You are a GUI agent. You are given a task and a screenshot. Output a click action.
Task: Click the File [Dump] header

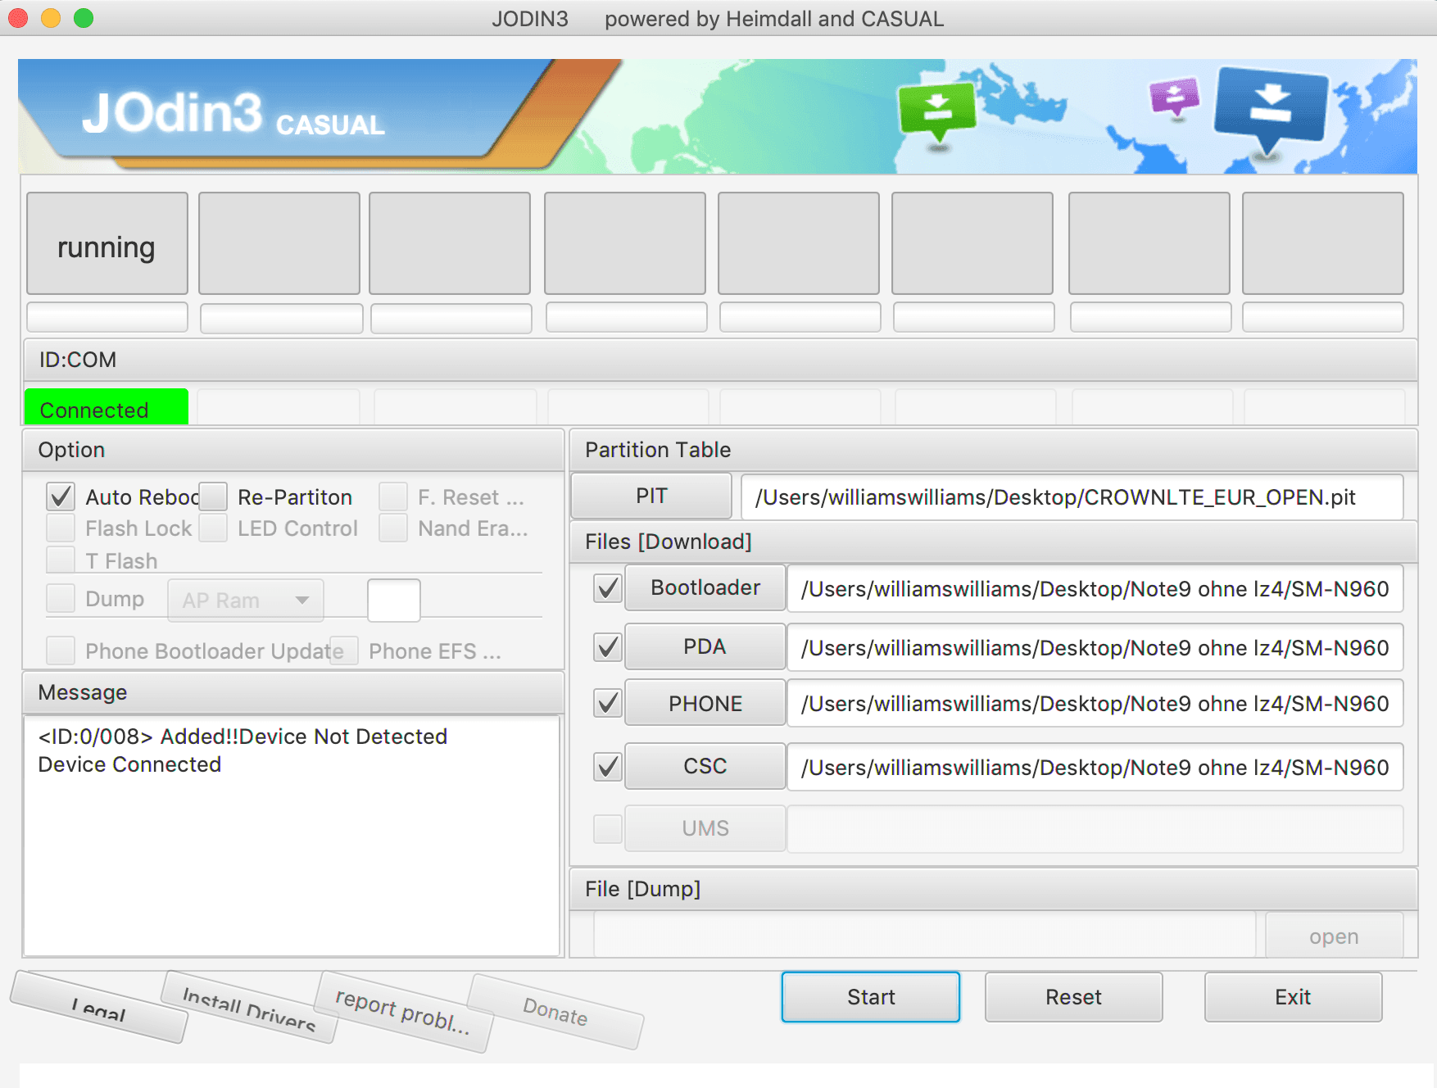tap(993, 889)
